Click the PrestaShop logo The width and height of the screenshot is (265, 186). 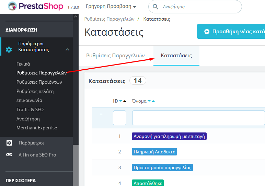click(x=35, y=6)
